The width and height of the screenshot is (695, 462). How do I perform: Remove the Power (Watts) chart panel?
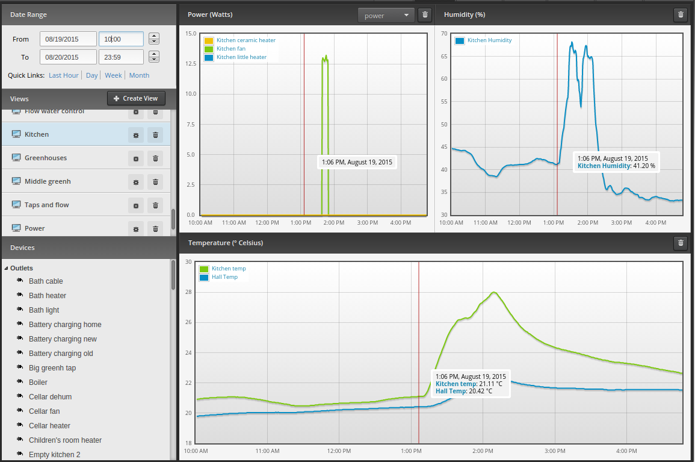(x=425, y=15)
